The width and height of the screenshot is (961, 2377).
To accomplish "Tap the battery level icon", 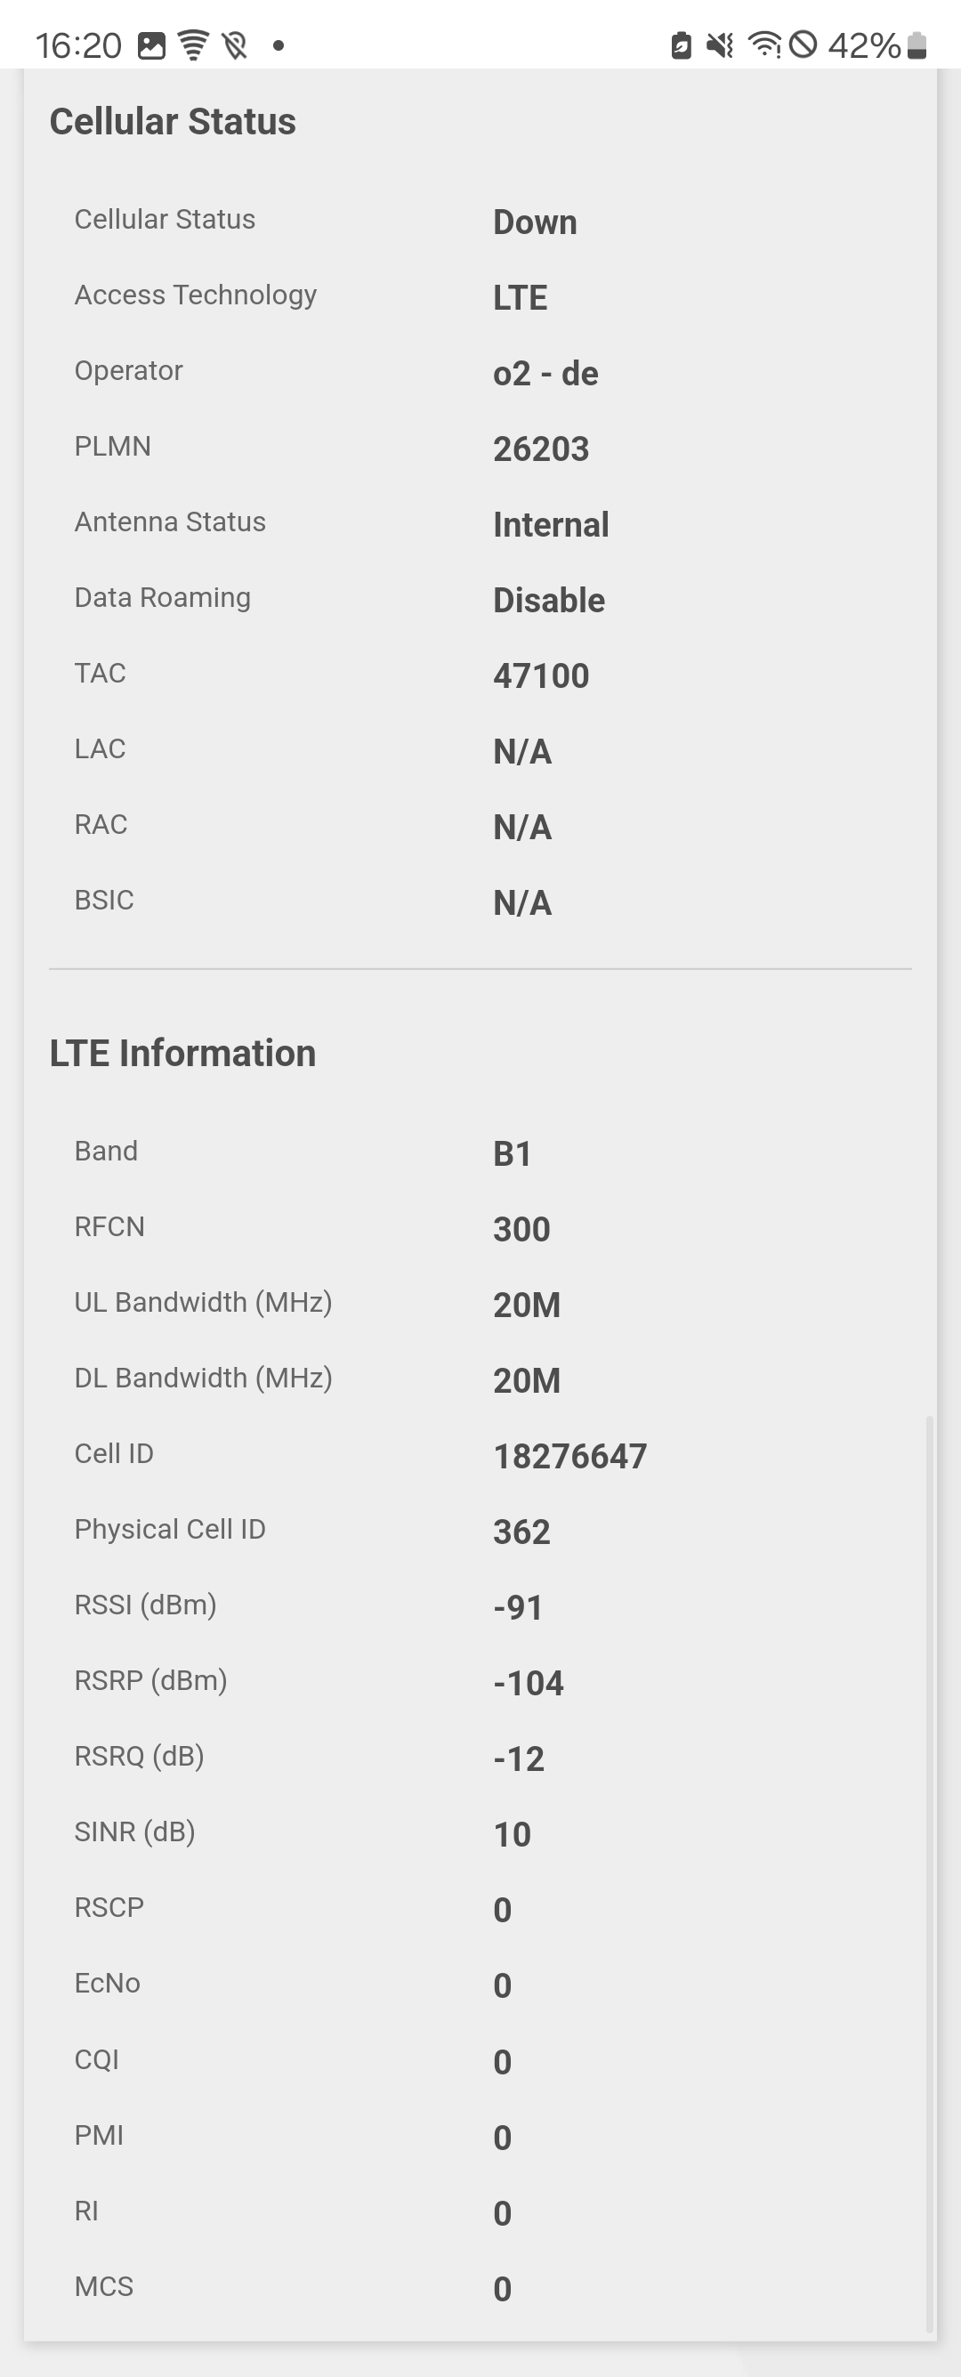I will 917,45.
